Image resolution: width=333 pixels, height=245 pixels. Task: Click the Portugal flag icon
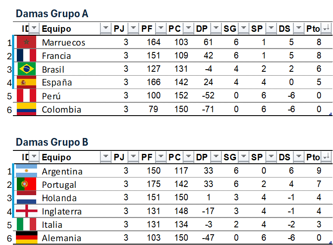[x=27, y=184]
